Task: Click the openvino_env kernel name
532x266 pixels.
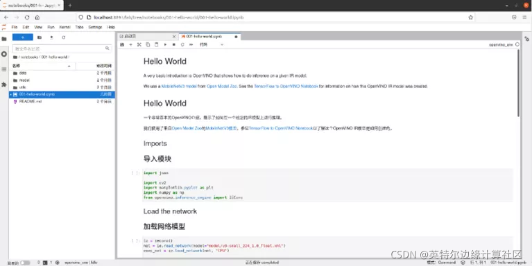Action: 501,44
